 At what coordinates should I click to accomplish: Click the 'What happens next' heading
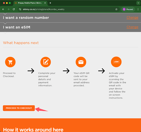(21, 43)
